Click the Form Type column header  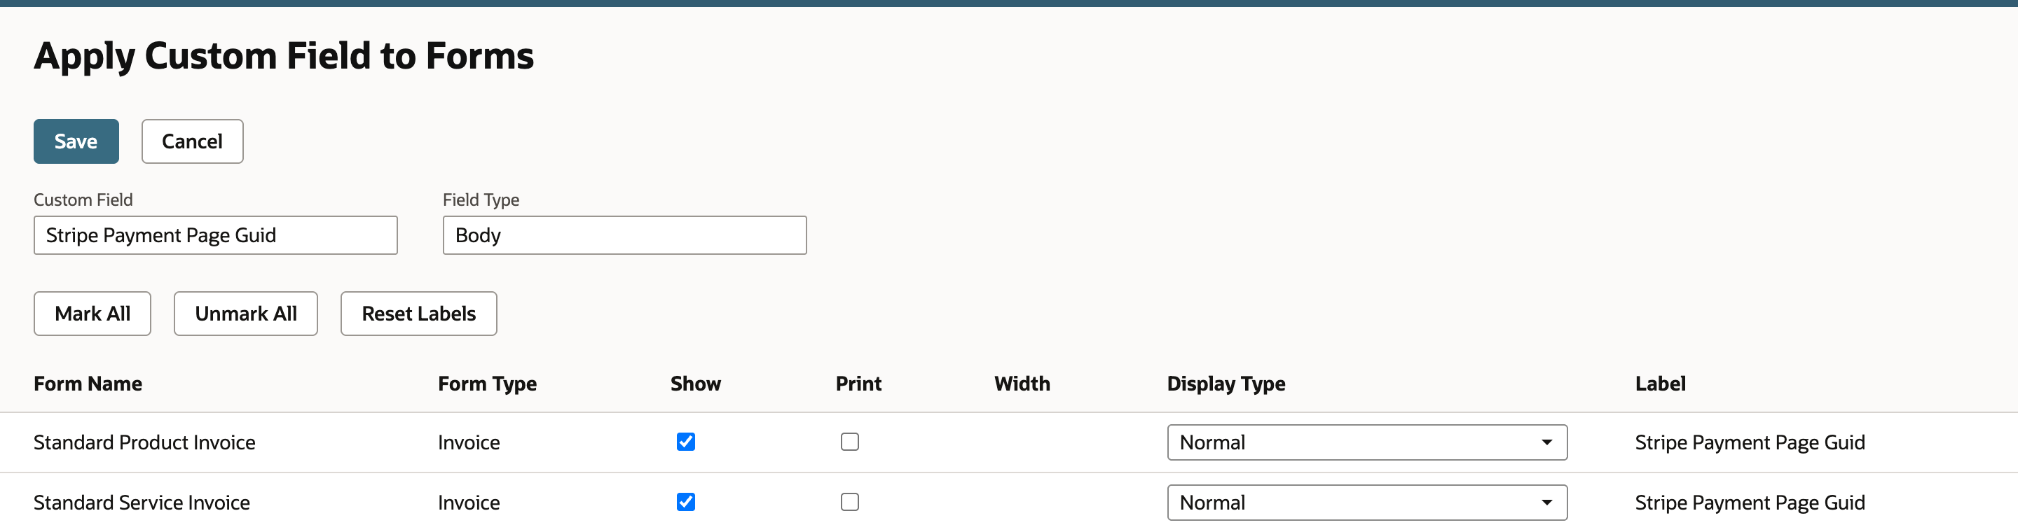pos(487,384)
